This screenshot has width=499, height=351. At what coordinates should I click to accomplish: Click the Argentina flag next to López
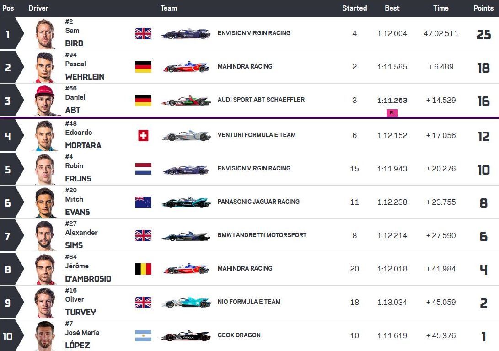click(x=143, y=335)
